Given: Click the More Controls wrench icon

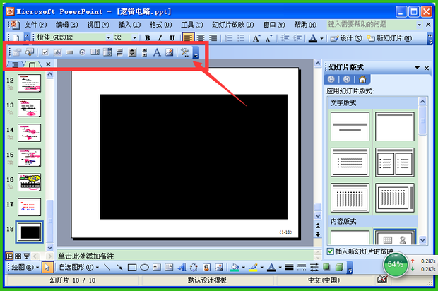Looking at the screenshot, I should tap(185, 52).
